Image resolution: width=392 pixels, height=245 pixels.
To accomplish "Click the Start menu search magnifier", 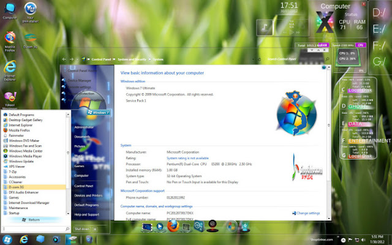I will point(67,228).
